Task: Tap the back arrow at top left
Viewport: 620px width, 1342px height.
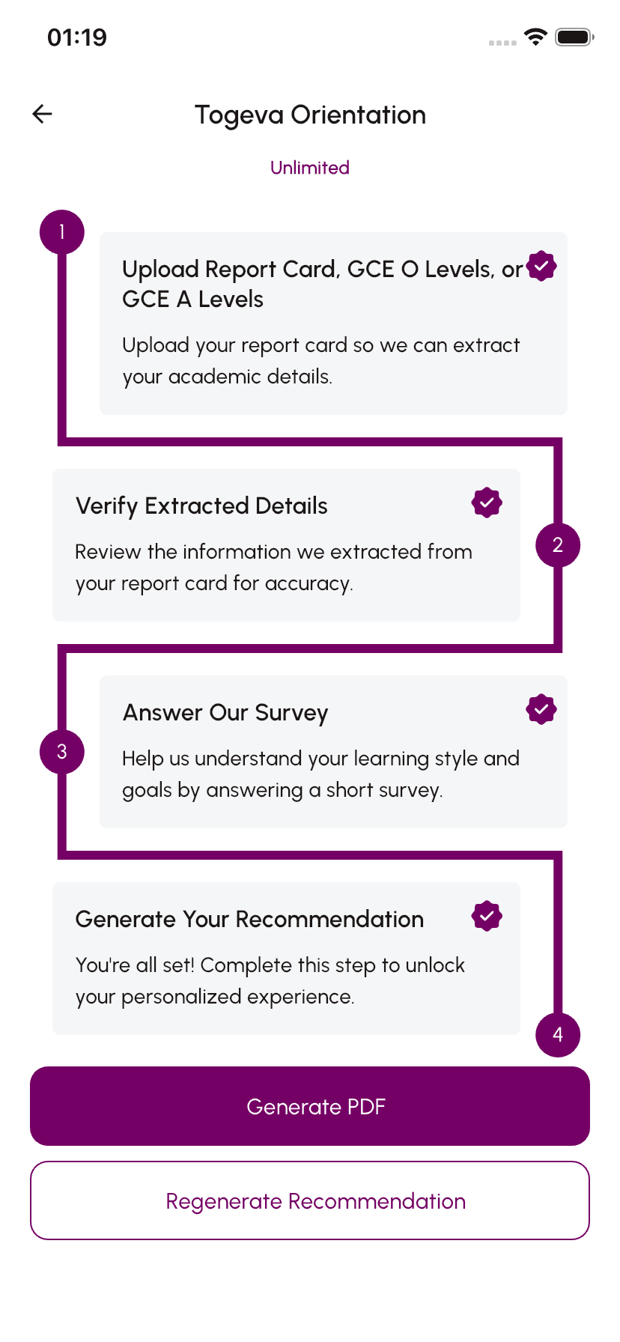Action: (42, 114)
